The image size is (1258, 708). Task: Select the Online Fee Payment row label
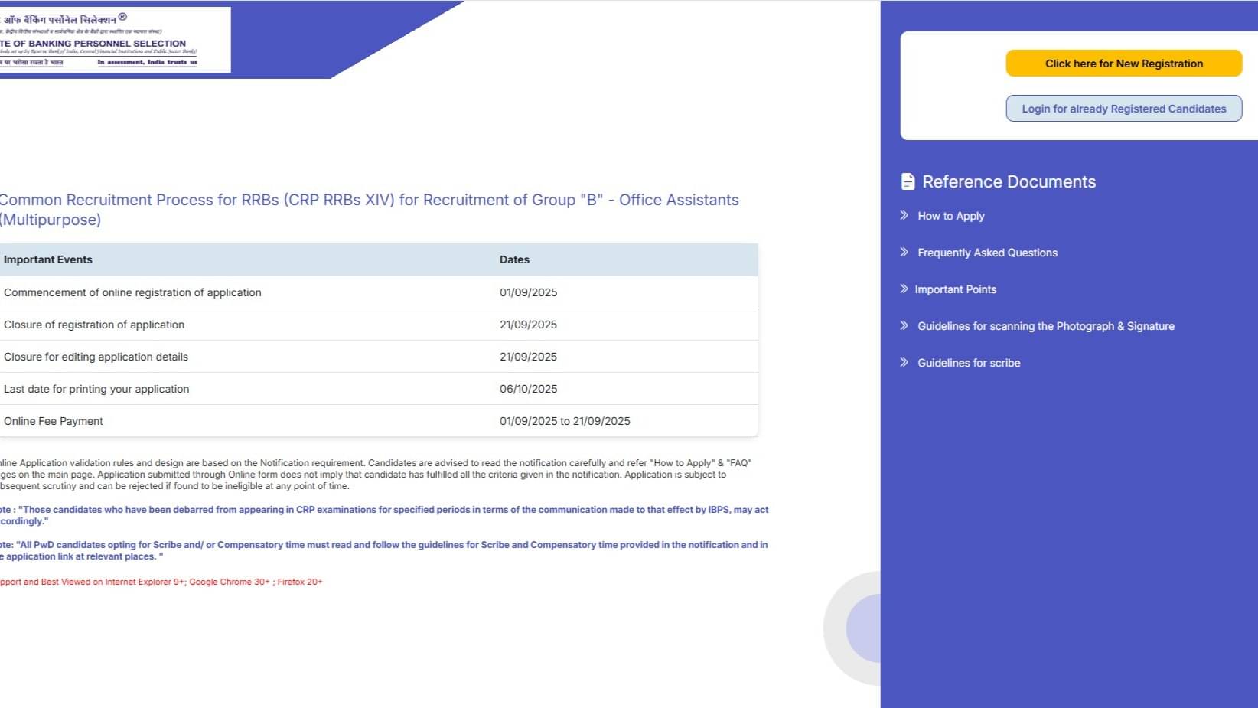tap(54, 421)
